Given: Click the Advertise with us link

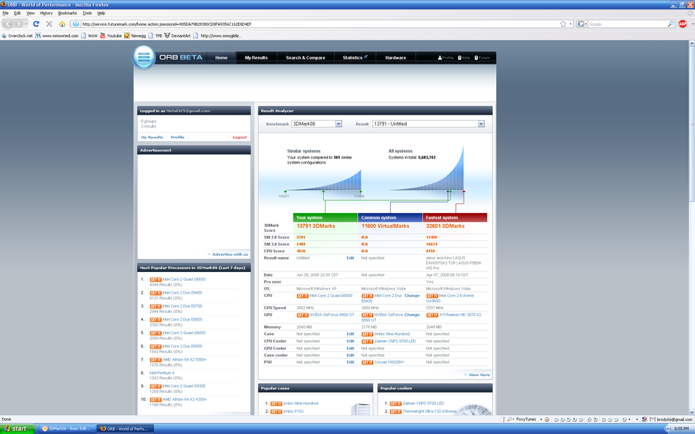Looking at the screenshot, I should (x=230, y=255).
